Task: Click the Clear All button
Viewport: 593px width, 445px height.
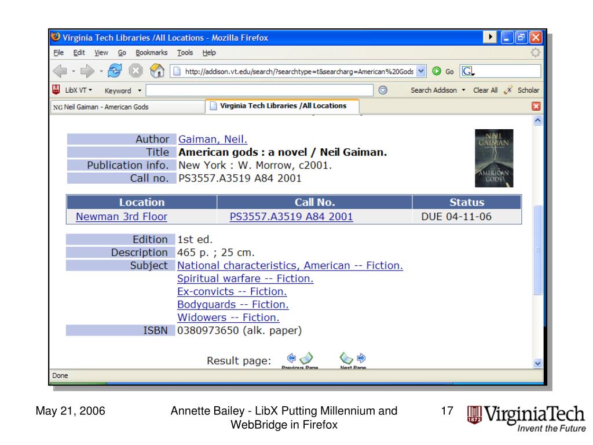Action: [x=485, y=90]
